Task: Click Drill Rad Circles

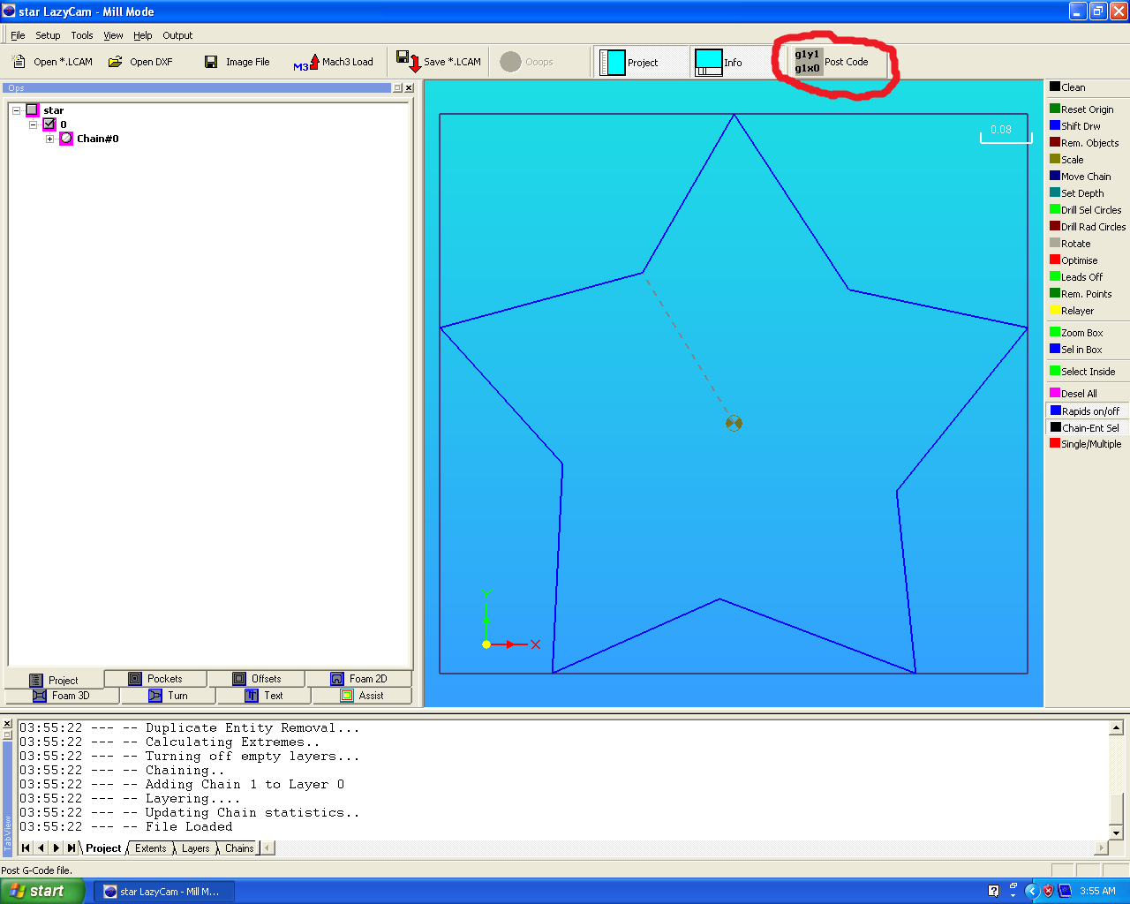Action: (1088, 227)
